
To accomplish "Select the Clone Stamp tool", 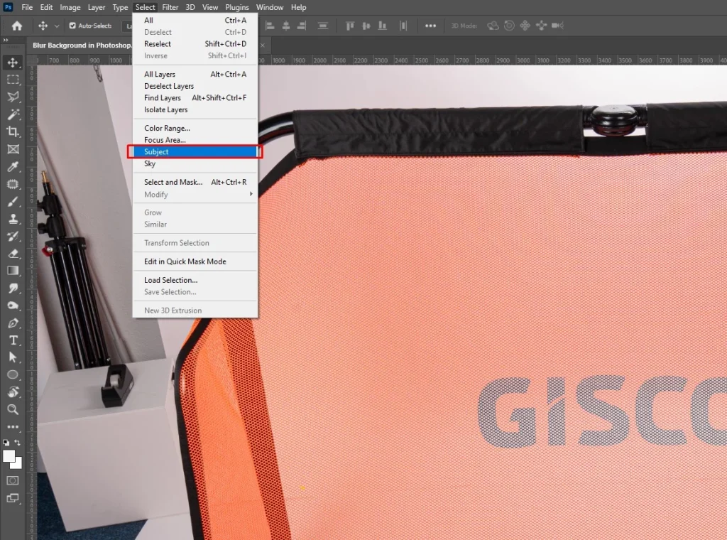I will [x=13, y=219].
